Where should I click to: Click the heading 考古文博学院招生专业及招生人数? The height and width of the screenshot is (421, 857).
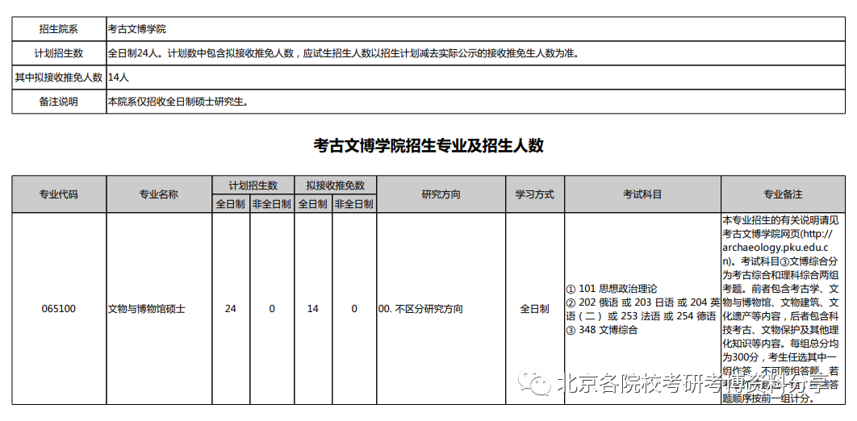(x=428, y=146)
